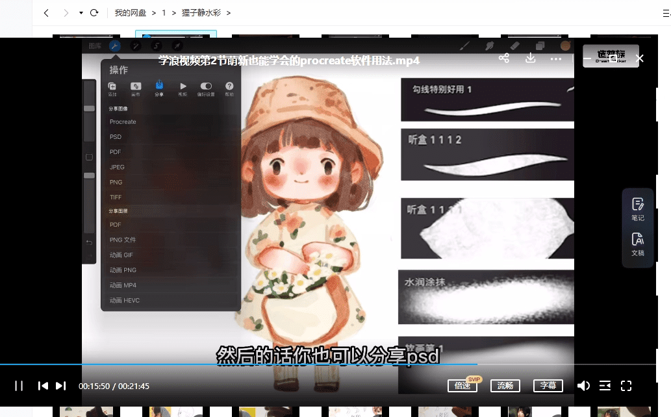The image size is (671, 417).
Task: Minimize the video player overlay
Action: 587,58
